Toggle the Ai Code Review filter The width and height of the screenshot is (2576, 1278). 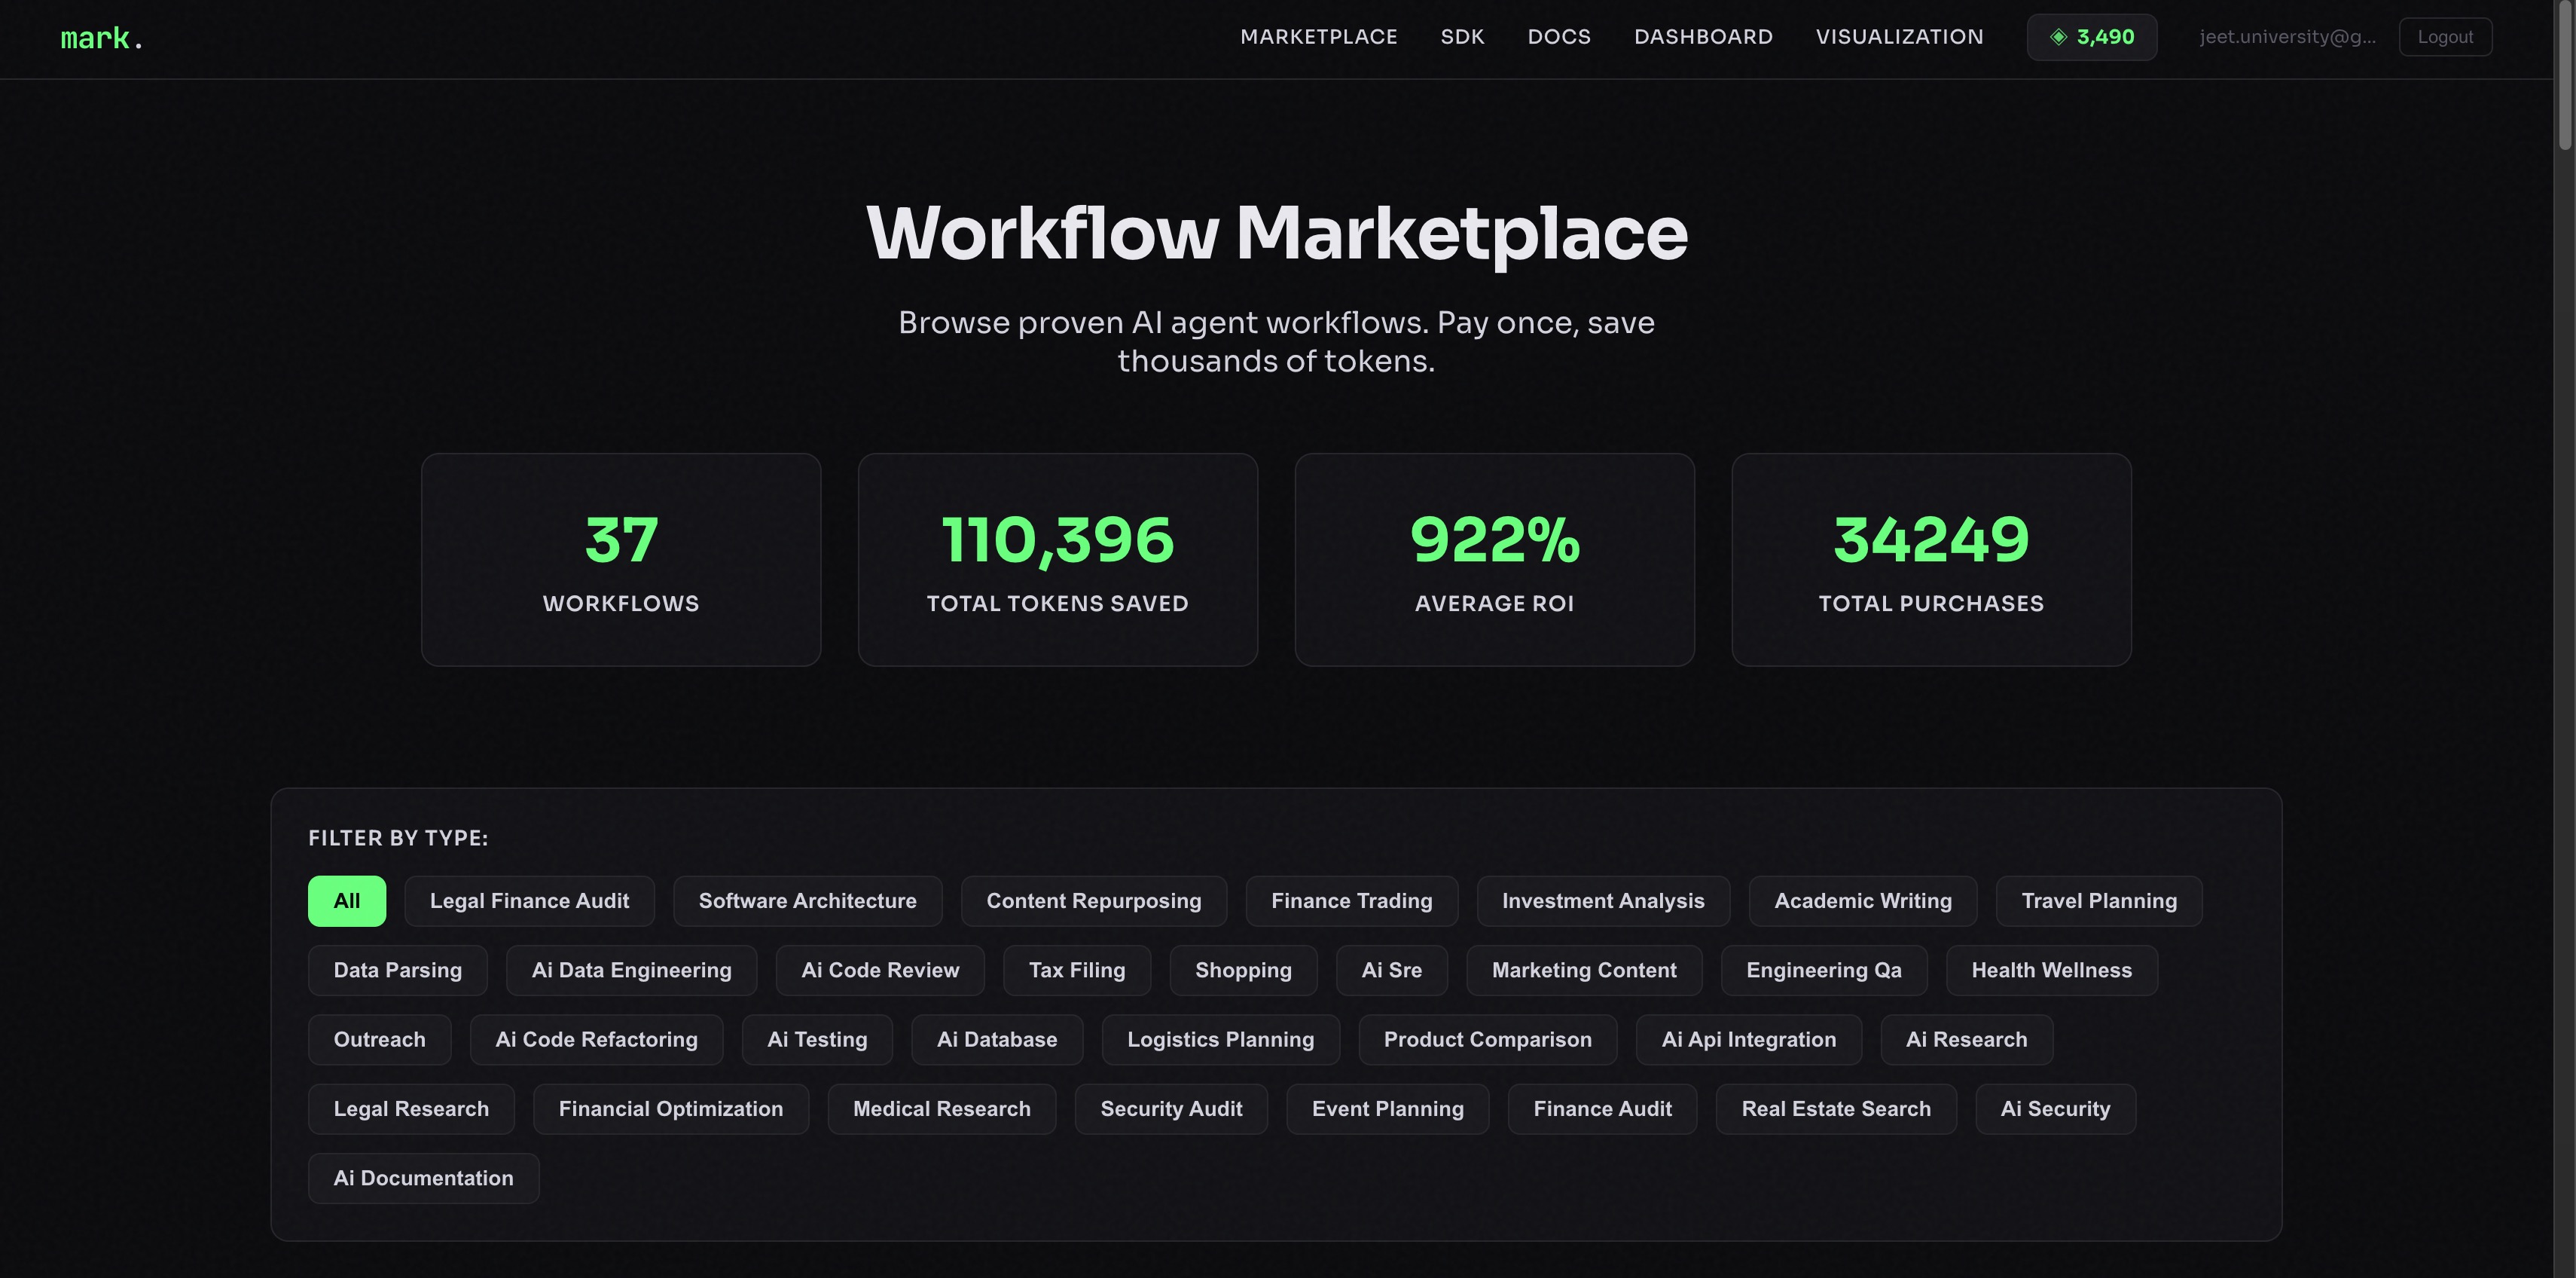[x=879, y=970]
